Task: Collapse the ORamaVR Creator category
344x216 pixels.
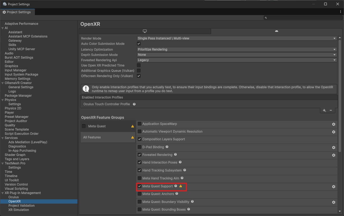Action: tap(3, 83)
